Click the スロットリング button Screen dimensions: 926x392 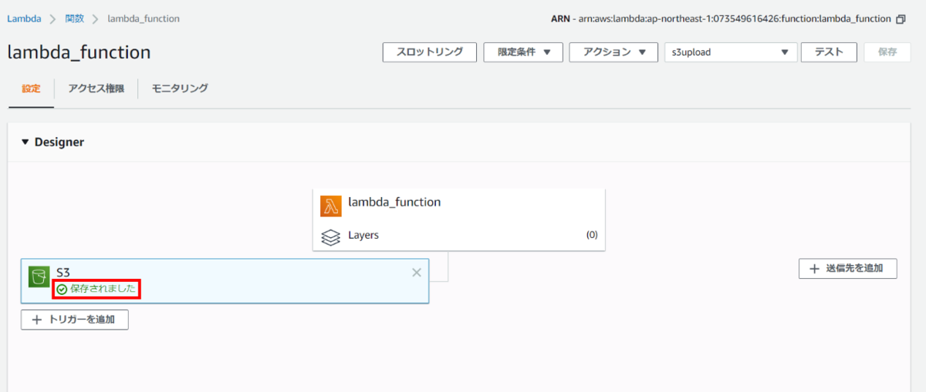point(430,52)
